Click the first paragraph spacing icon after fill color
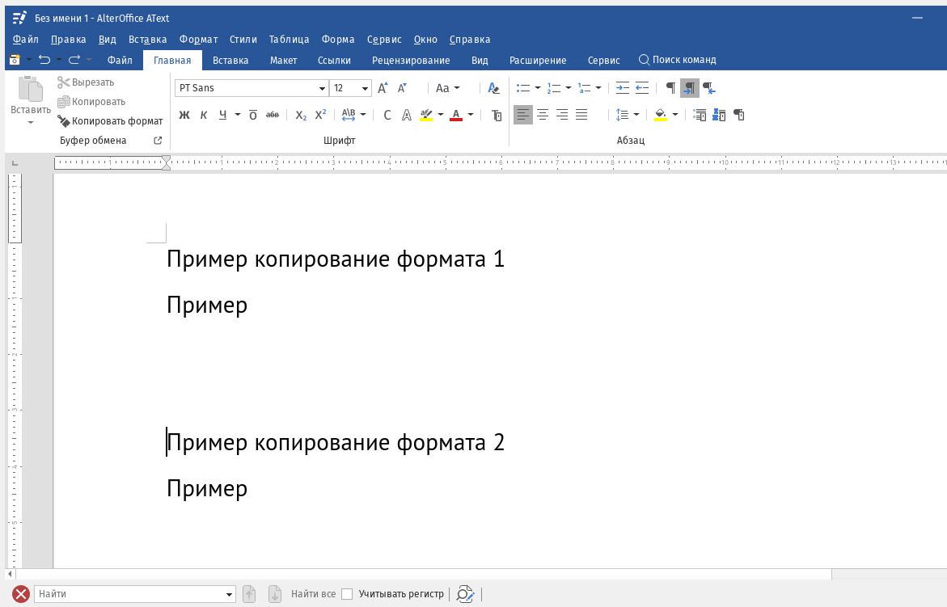 [700, 115]
